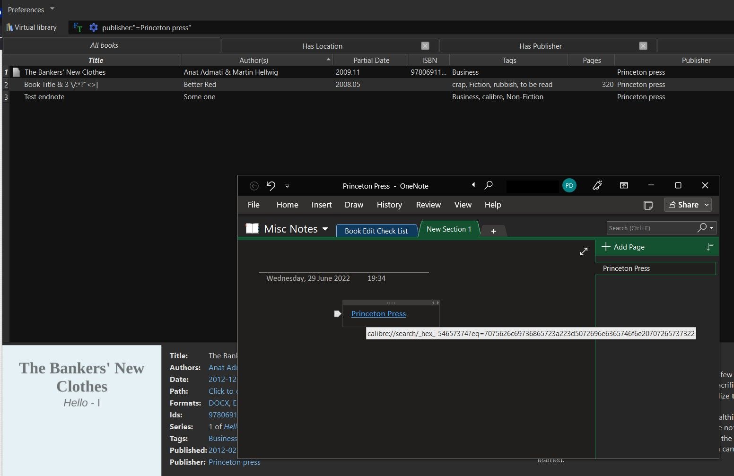Click the full page view expand arrow icon
The width and height of the screenshot is (734, 476).
pyautogui.click(x=584, y=251)
